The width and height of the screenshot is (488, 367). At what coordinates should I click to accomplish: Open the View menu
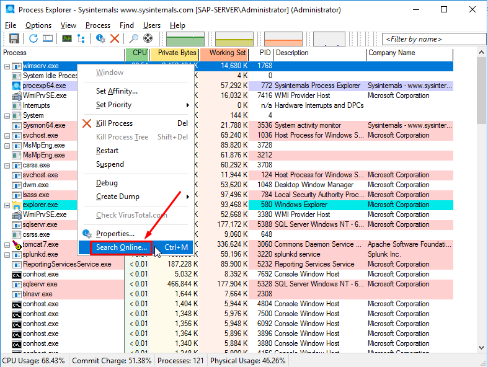(68, 25)
